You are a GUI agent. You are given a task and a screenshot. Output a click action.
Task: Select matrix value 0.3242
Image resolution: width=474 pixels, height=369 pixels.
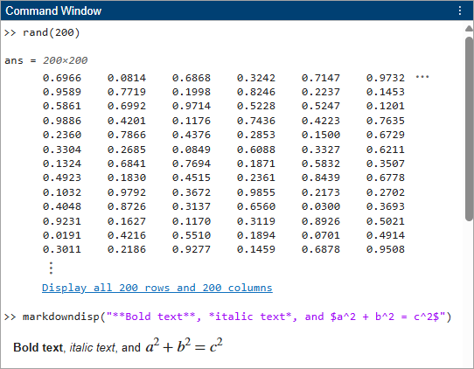point(256,78)
